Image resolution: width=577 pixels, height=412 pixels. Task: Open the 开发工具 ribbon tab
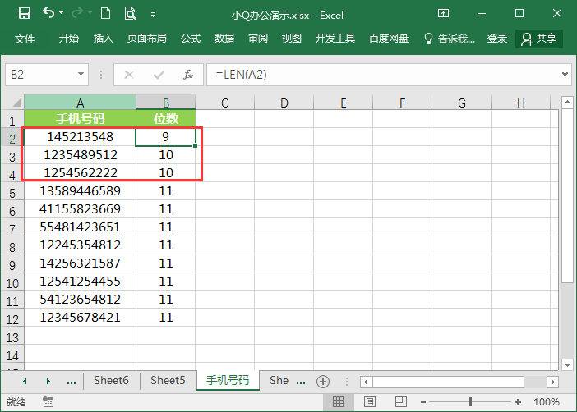(x=335, y=39)
